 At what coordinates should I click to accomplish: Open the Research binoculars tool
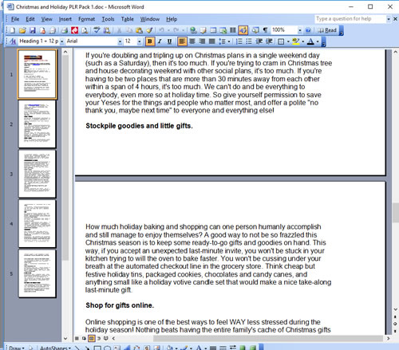point(107,30)
